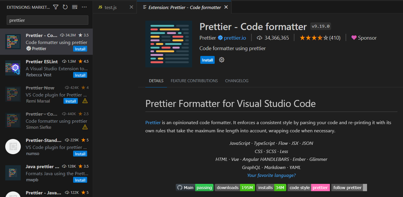Click the Prettier Now deprecation warning icon

[85, 101]
